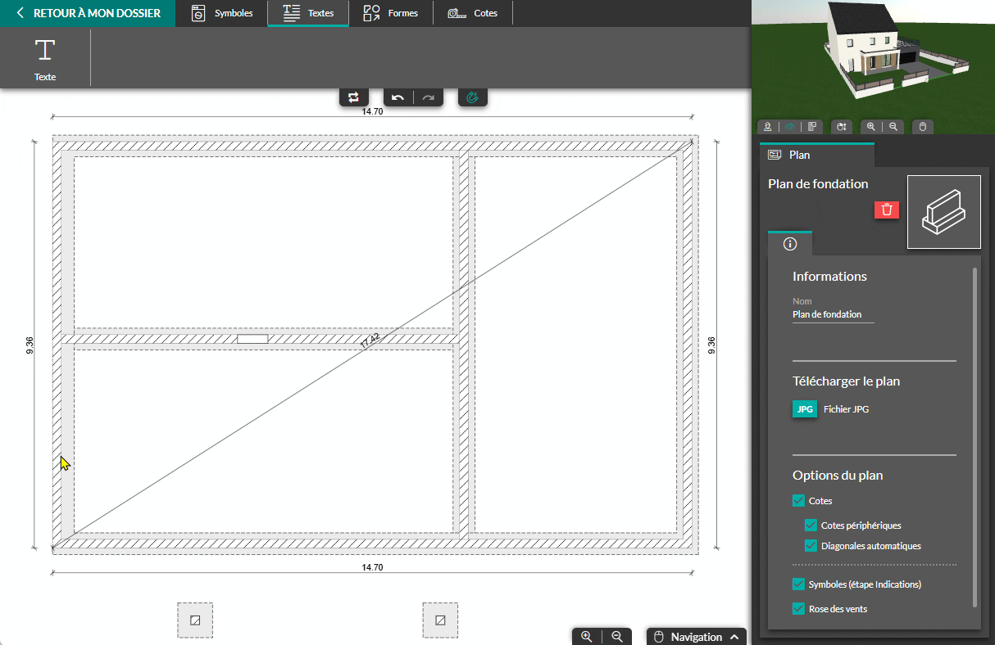Toggle the magnet snapping icon
Image resolution: width=995 pixels, height=645 pixels.
coord(472,97)
